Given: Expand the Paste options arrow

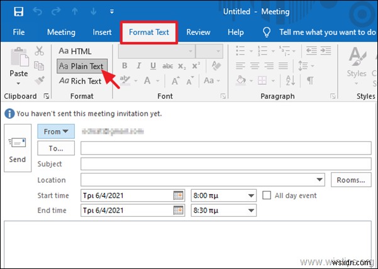Looking at the screenshot, I should (x=19, y=84).
